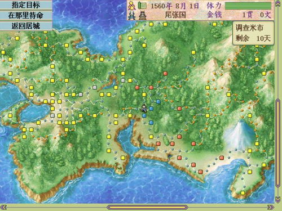
Task: Click the yellow character portrait icon
Action: [132, 6]
